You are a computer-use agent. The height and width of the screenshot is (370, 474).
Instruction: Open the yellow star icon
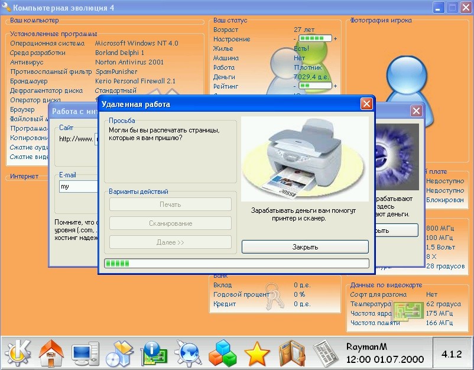coord(257,353)
